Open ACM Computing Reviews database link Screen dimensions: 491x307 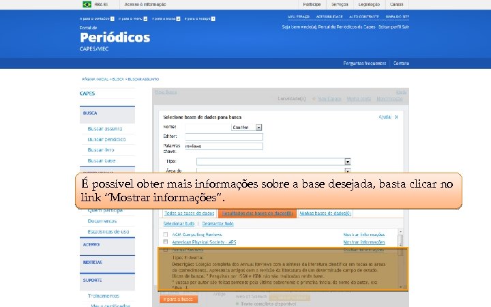[x=197, y=235]
